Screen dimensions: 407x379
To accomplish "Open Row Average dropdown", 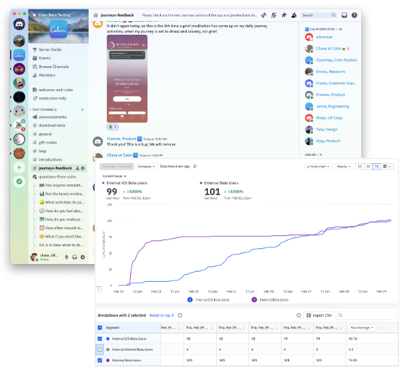I will tap(362, 328).
